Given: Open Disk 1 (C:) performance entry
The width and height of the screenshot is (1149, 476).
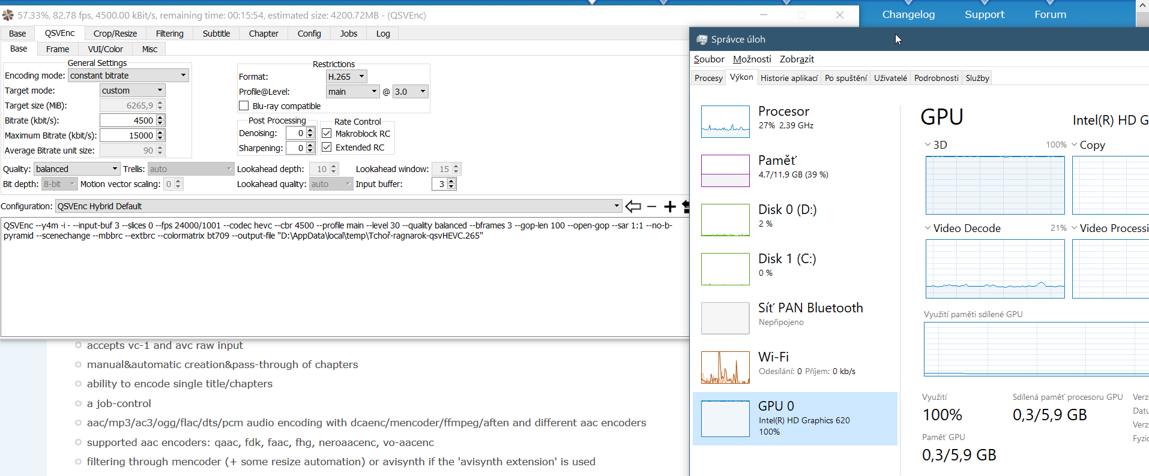Looking at the screenshot, I should 795,269.
